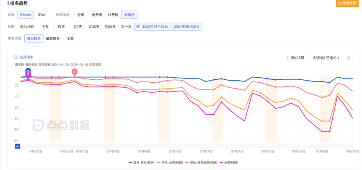The image size is (362, 170).
Task: Click pink annotation marker 2
Action: [x=74, y=72]
